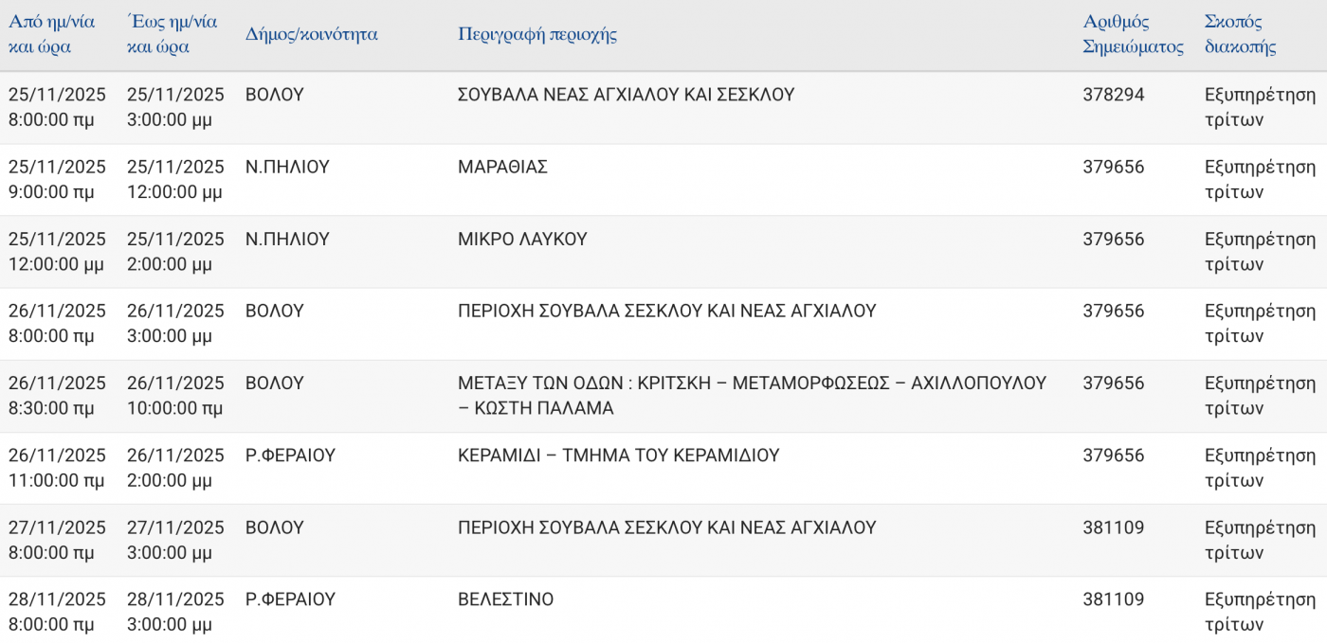Image resolution: width=1327 pixels, height=643 pixels.
Task: Click the 'Περιγραφή περιοχής' column header
Action: pos(537,35)
